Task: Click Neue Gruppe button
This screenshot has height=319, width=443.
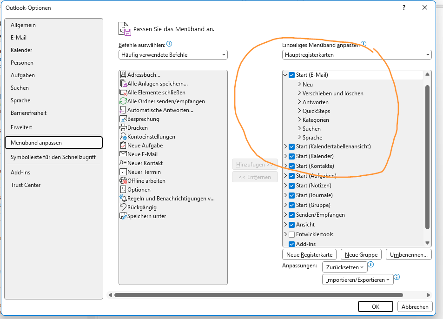Action: (361, 254)
